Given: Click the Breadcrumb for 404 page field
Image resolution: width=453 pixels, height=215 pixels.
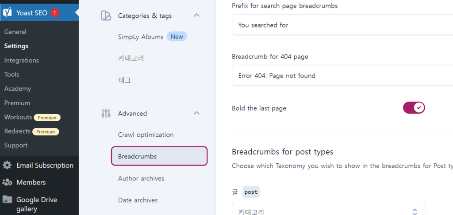Looking at the screenshot, I should click(342, 75).
